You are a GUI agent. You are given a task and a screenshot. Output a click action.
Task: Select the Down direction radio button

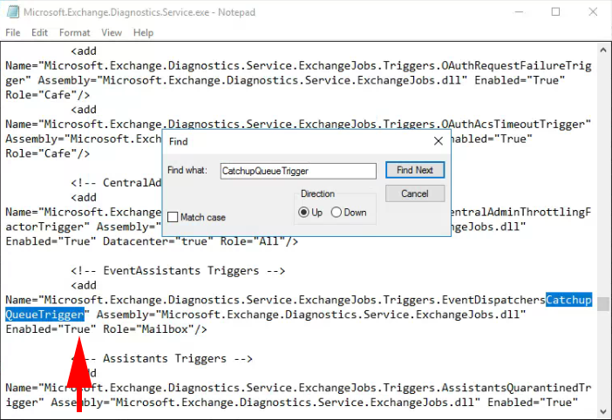point(336,212)
